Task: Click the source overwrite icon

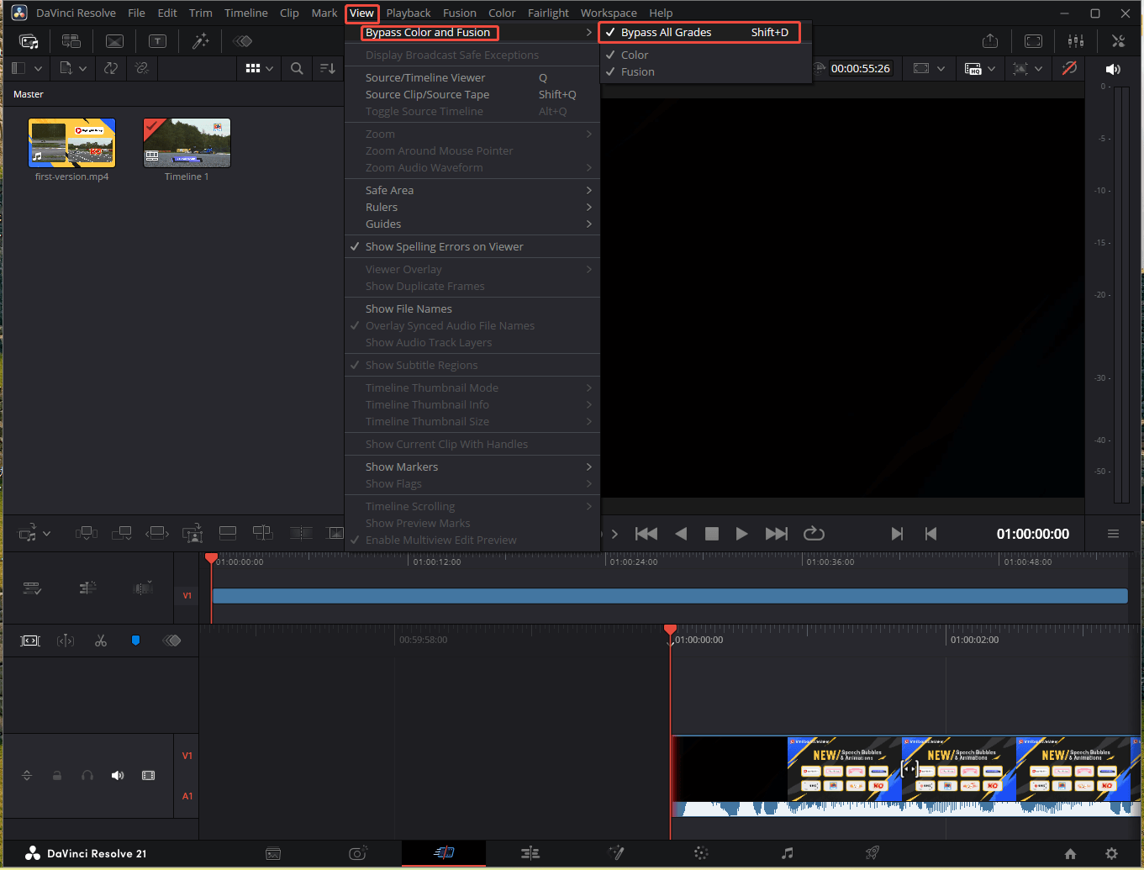Action: [x=263, y=533]
